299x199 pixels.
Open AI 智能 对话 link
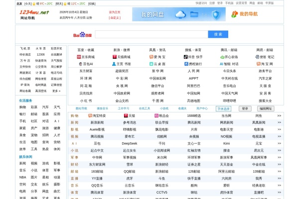229,64
